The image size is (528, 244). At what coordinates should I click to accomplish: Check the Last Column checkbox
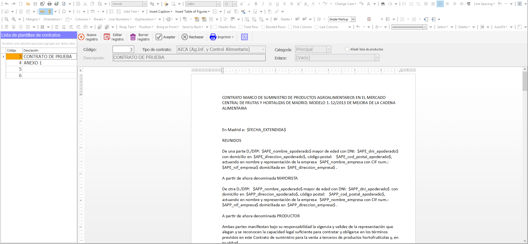click(x=317, y=27)
